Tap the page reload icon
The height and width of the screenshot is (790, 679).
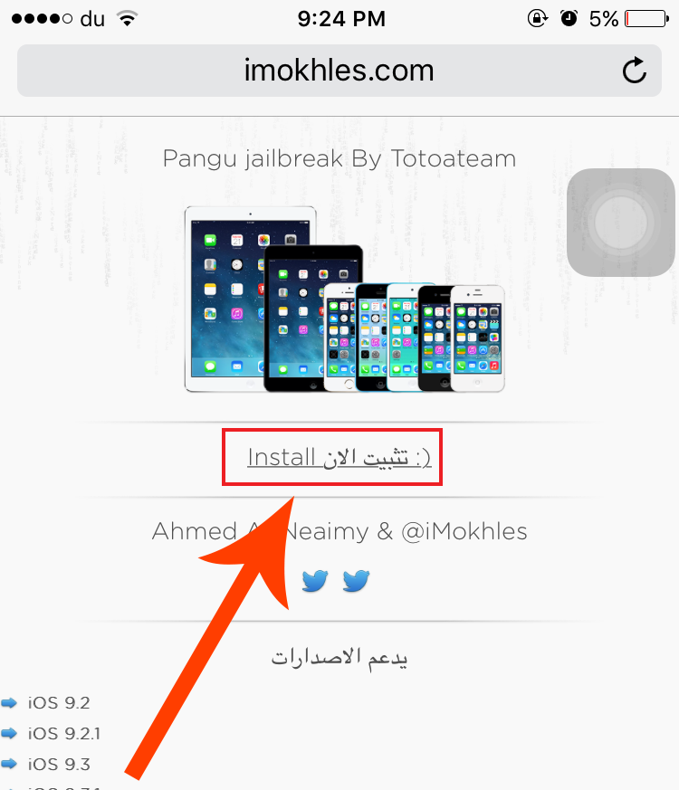634,70
